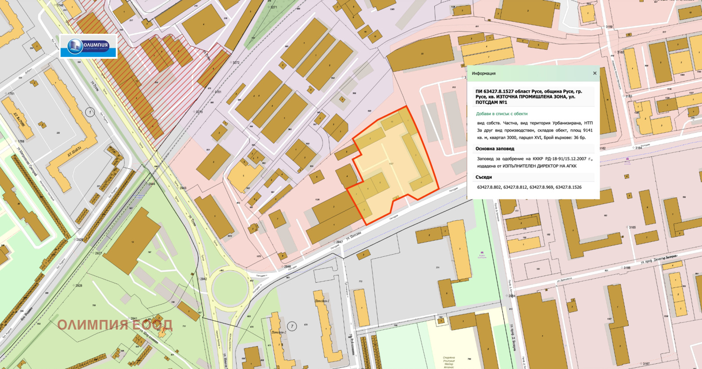
Task: Click the circled number 7 map marker
Action: point(292,326)
